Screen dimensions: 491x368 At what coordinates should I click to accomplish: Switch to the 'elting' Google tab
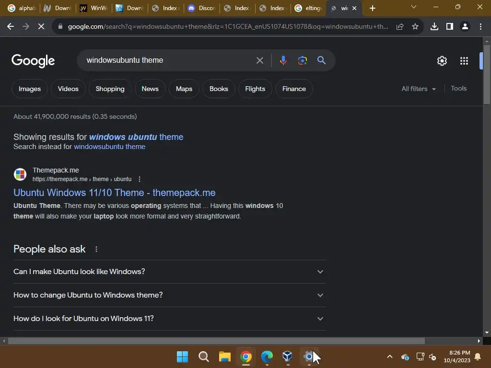coord(308,8)
